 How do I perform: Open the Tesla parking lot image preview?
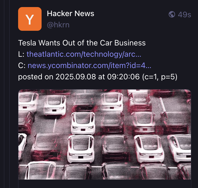105,134
